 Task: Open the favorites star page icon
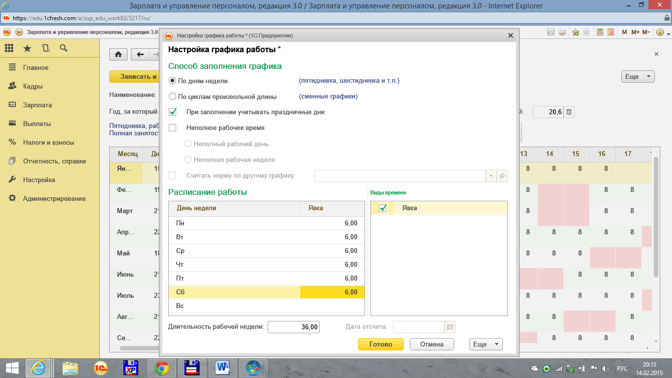[586, 32]
